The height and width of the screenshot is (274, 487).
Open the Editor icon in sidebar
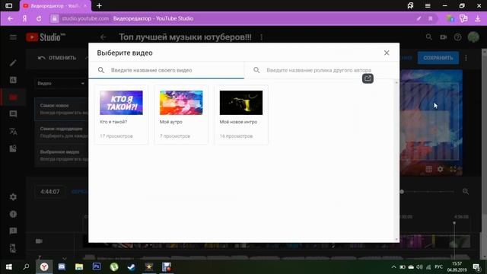[x=13, y=97]
